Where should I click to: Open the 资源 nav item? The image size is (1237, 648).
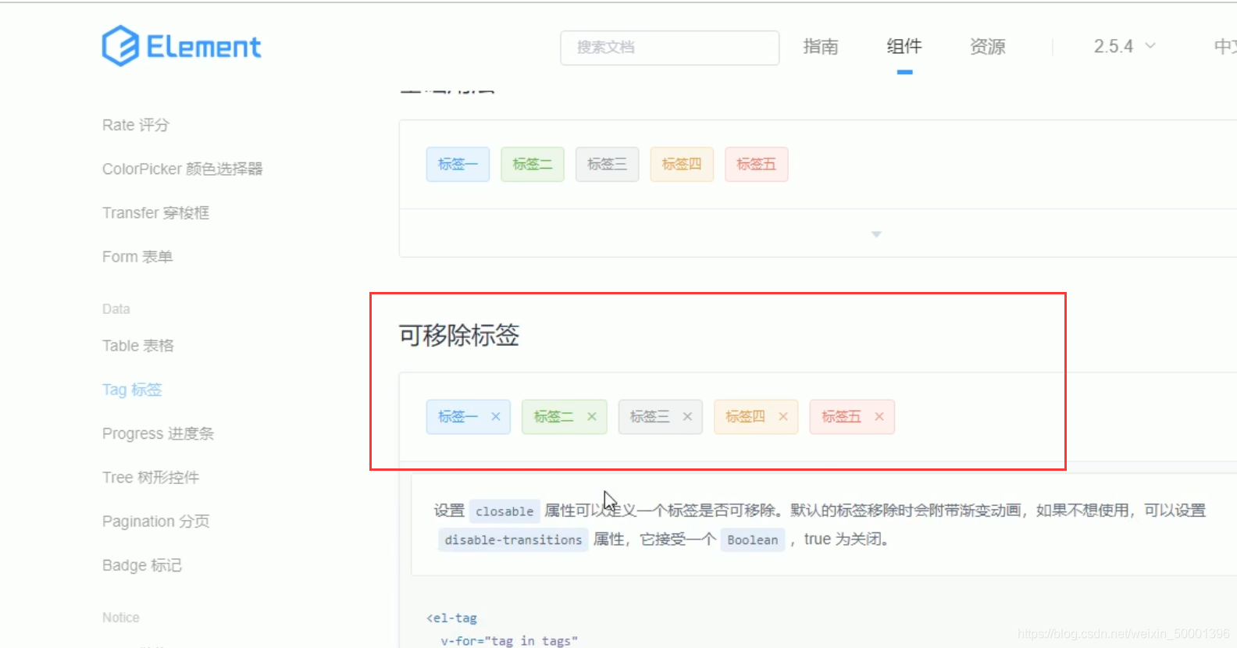click(988, 47)
